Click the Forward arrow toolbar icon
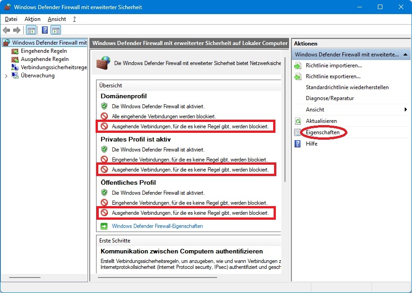 pos(17,30)
